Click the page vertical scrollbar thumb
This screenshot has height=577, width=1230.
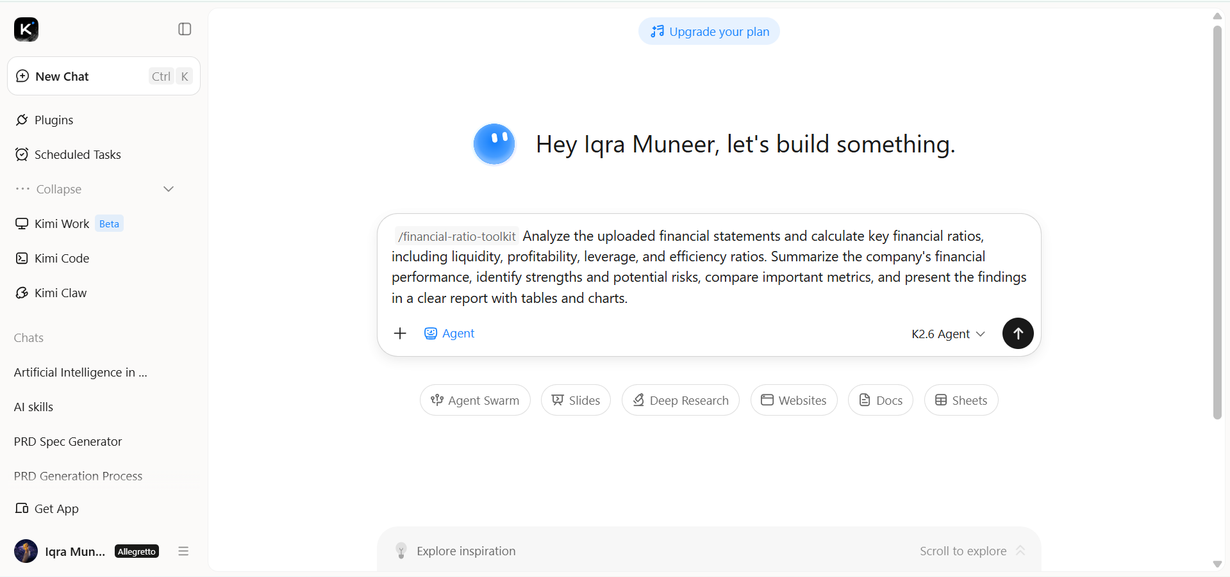point(1217,222)
